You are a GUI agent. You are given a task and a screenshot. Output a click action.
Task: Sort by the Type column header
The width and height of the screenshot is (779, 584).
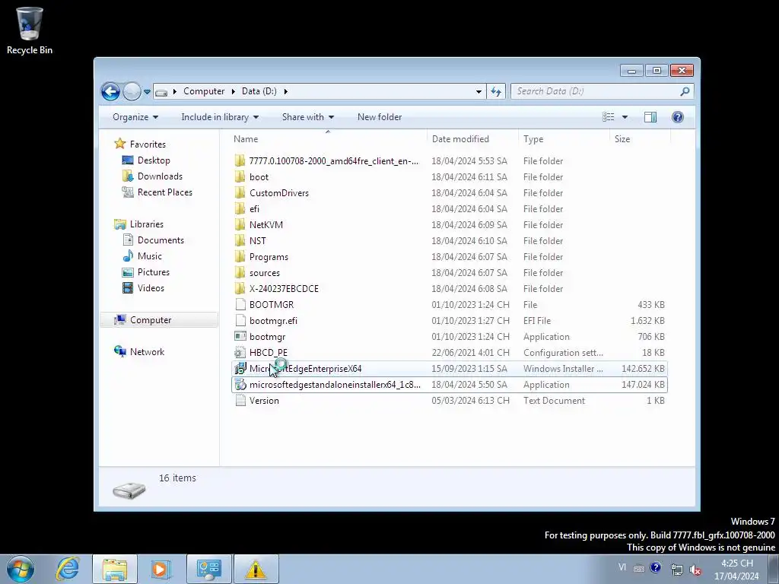coord(564,139)
